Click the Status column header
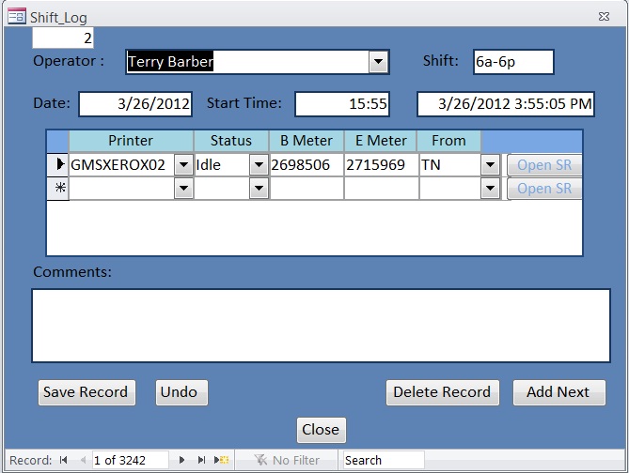629x473 pixels. coord(231,141)
